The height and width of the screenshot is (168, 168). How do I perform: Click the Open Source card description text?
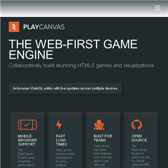tap(140, 156)
